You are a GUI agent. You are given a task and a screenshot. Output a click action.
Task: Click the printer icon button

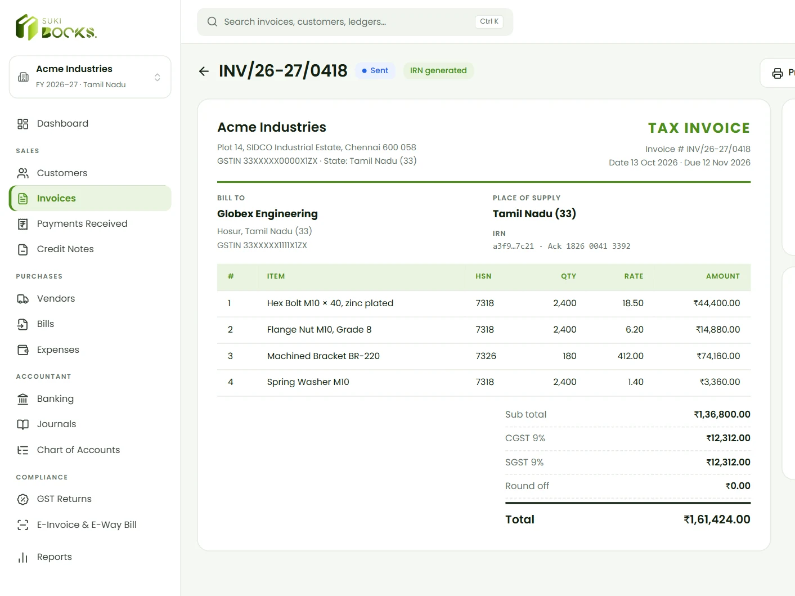[x=778, y=73]
